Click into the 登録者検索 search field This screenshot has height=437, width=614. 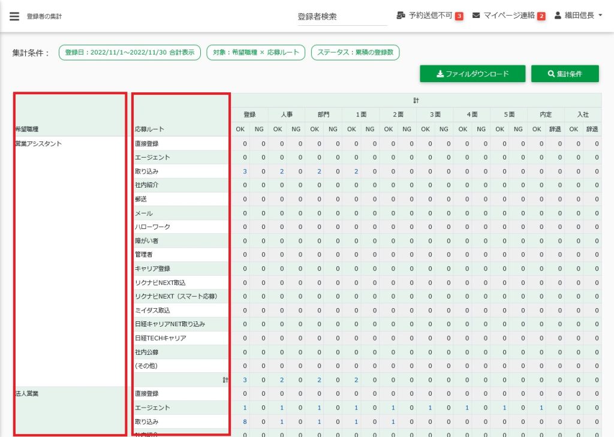click(x=342, y=17)
